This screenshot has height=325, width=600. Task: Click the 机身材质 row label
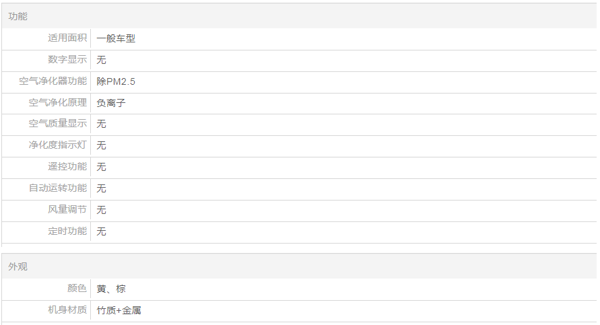tap(67, 310)
